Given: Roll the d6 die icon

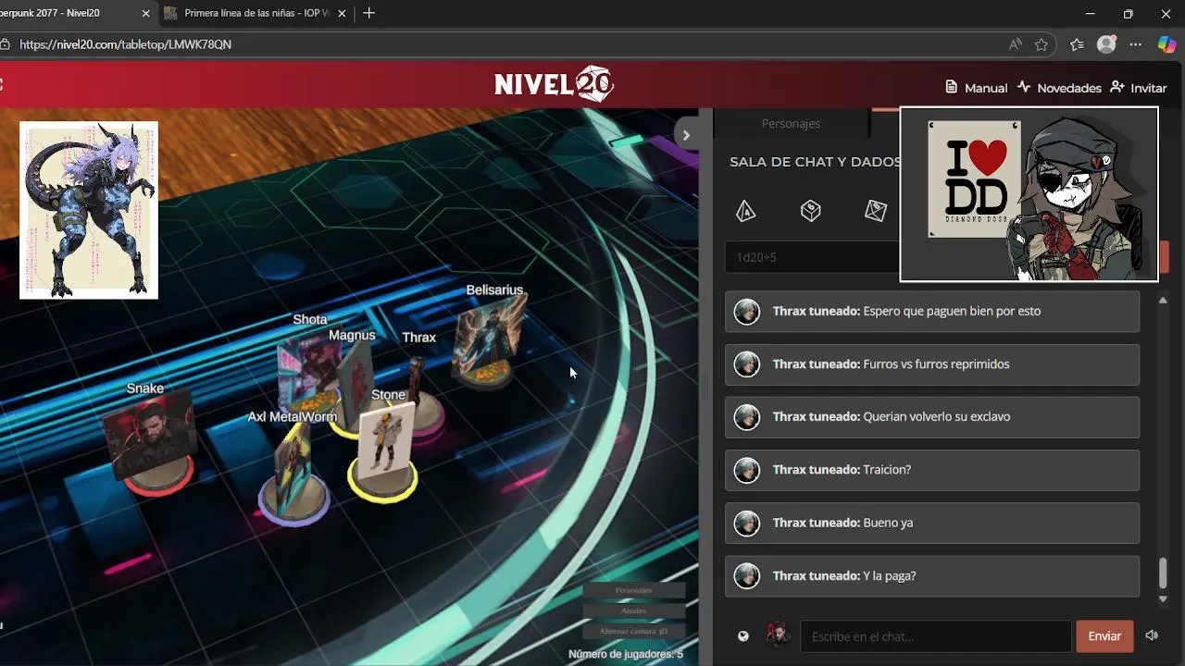Looking at the screenshot, I should tap(811, 212).
